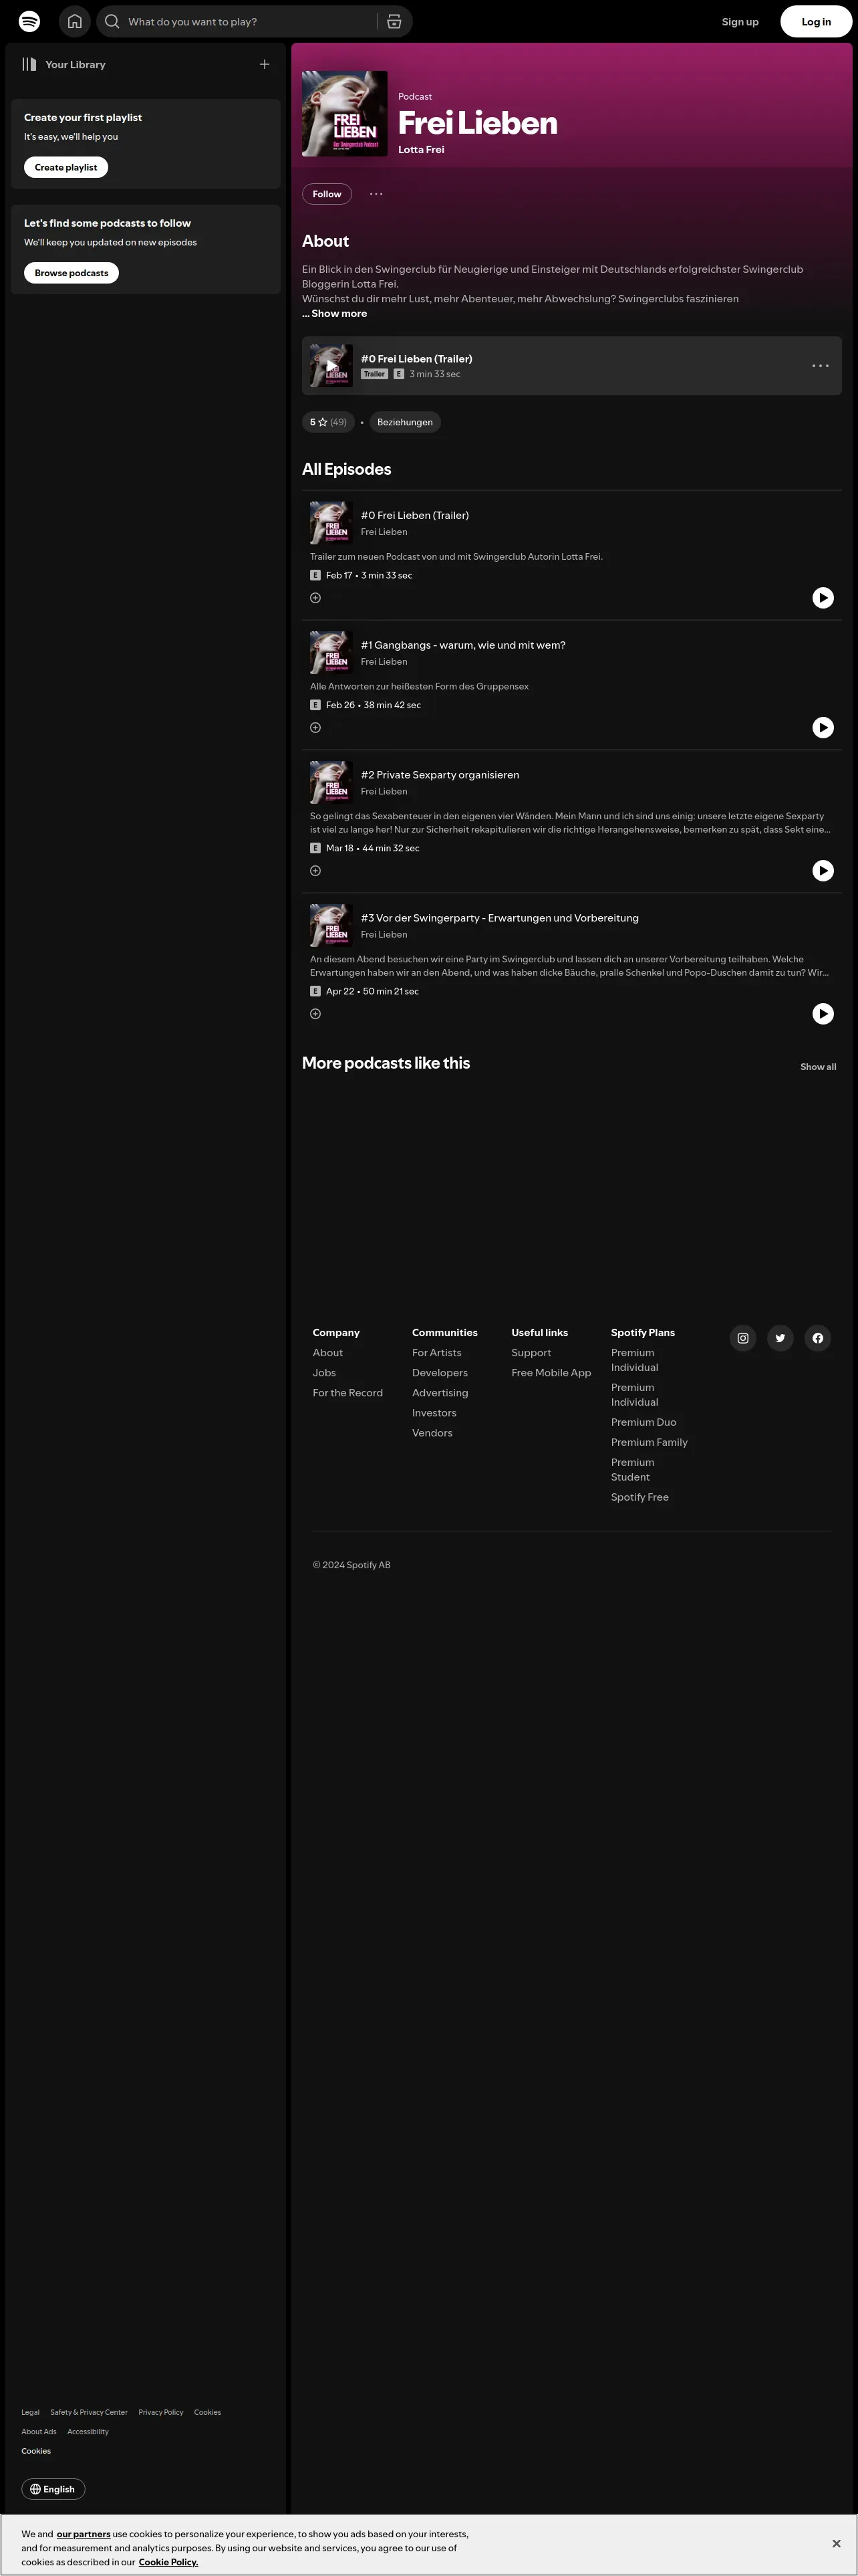Open the three-dot menu next to Follow
The image size is (858, 2576).
[x=376, y=194]
